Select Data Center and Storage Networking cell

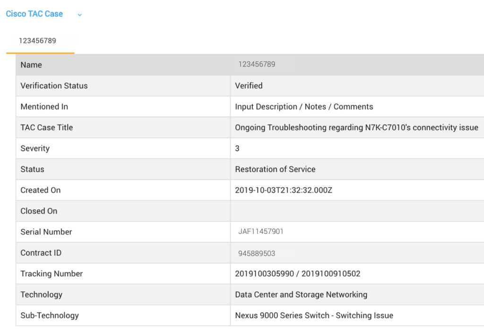[x=301, y=294]
